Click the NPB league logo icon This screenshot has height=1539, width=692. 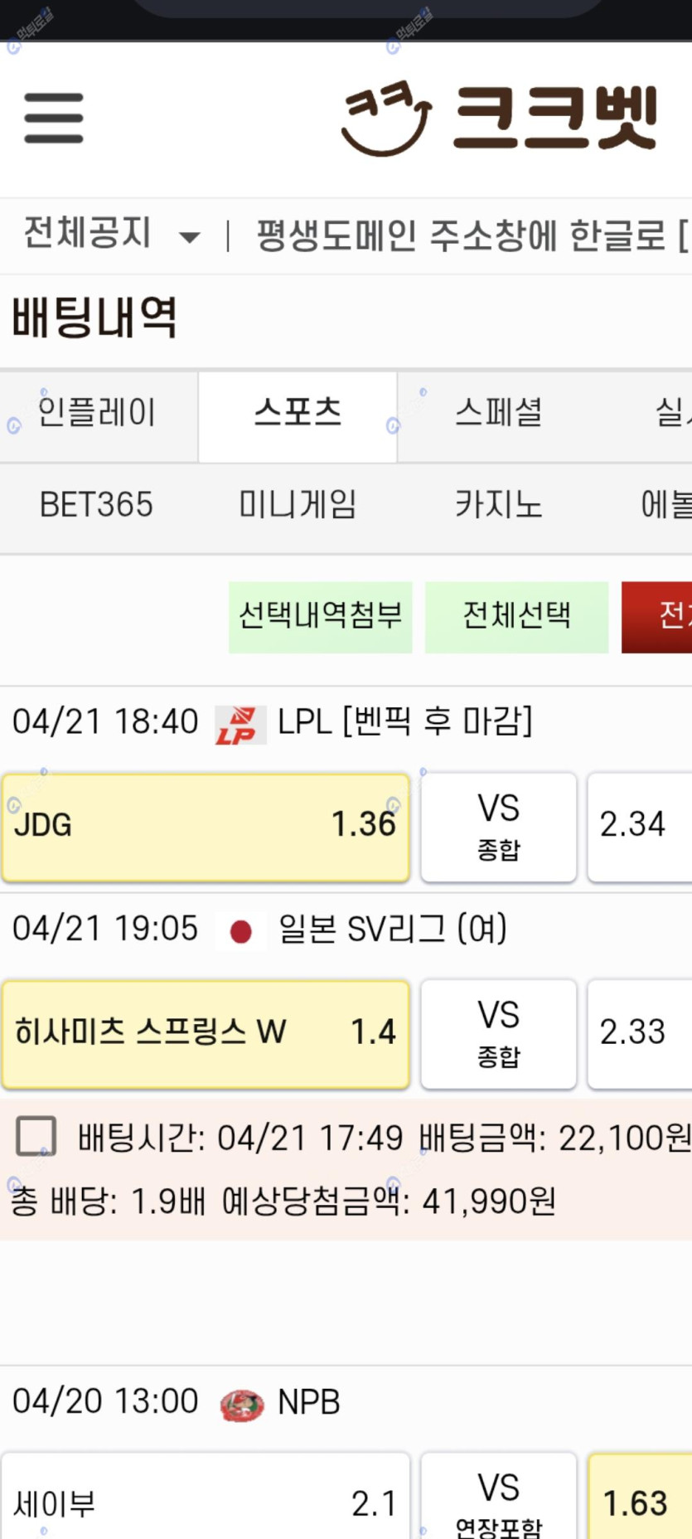pos(242,1405)
